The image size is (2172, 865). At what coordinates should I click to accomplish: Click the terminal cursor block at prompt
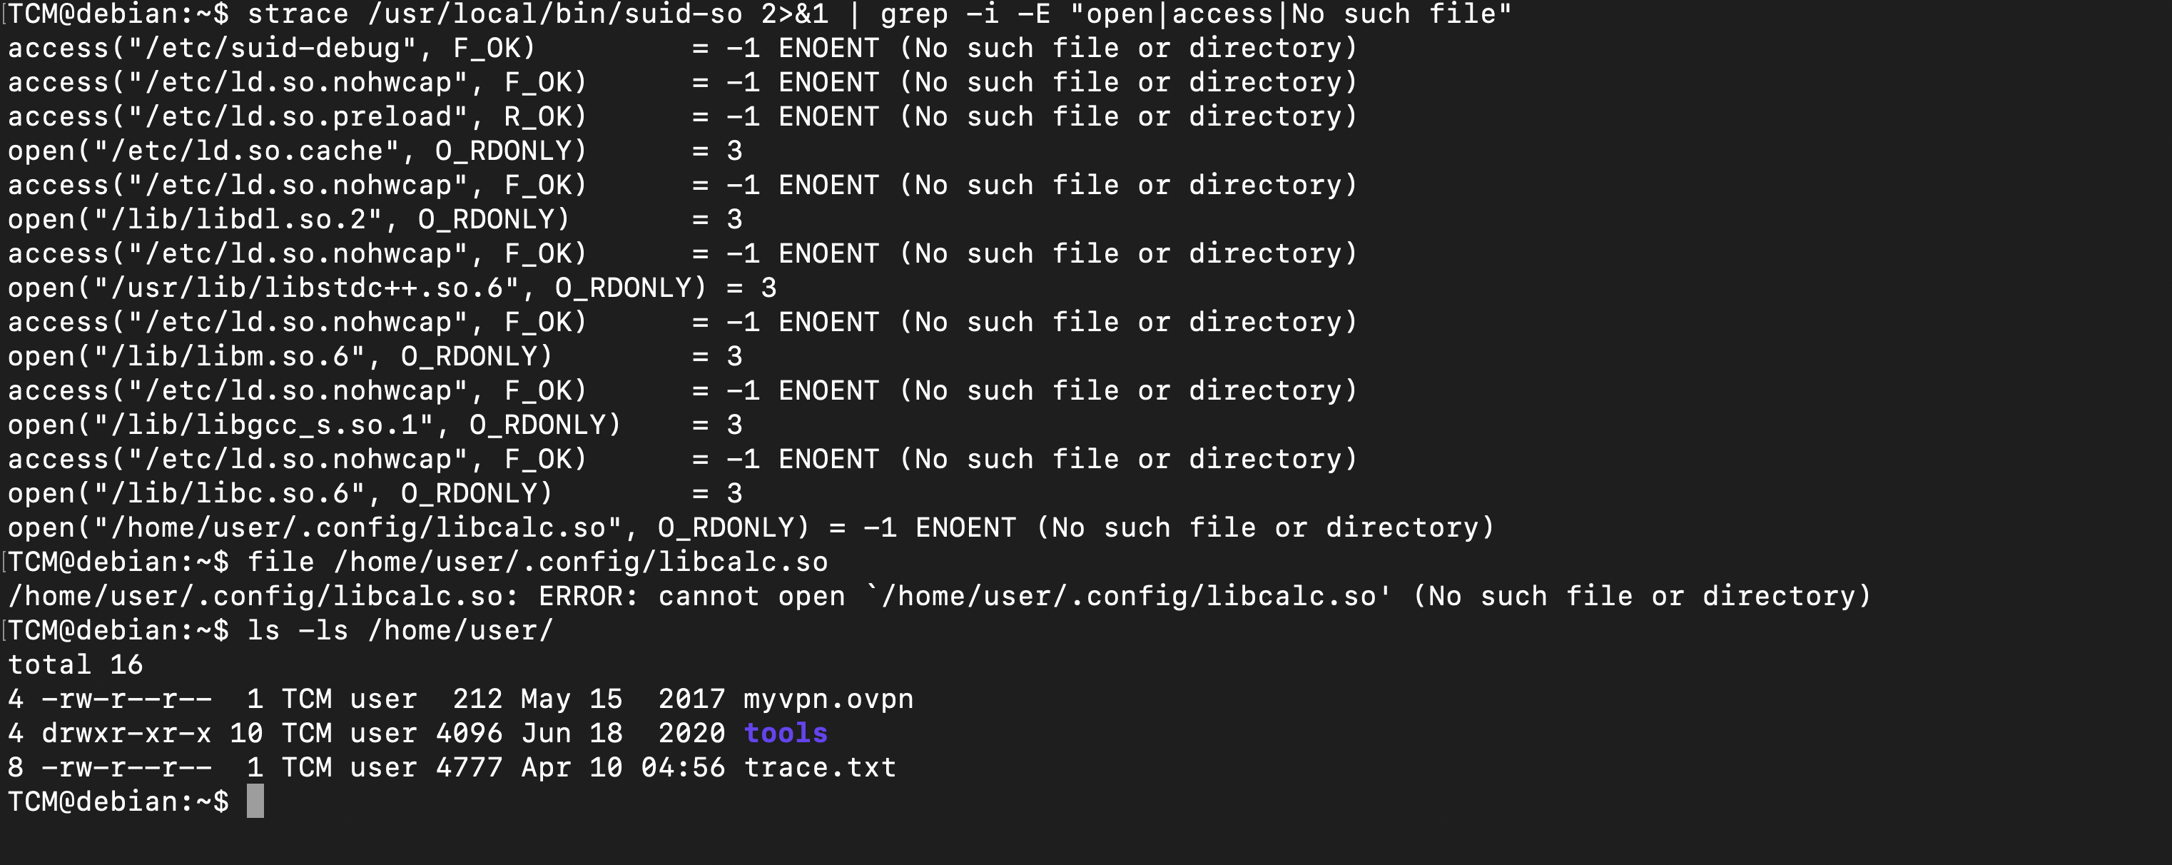pos(255,801)
